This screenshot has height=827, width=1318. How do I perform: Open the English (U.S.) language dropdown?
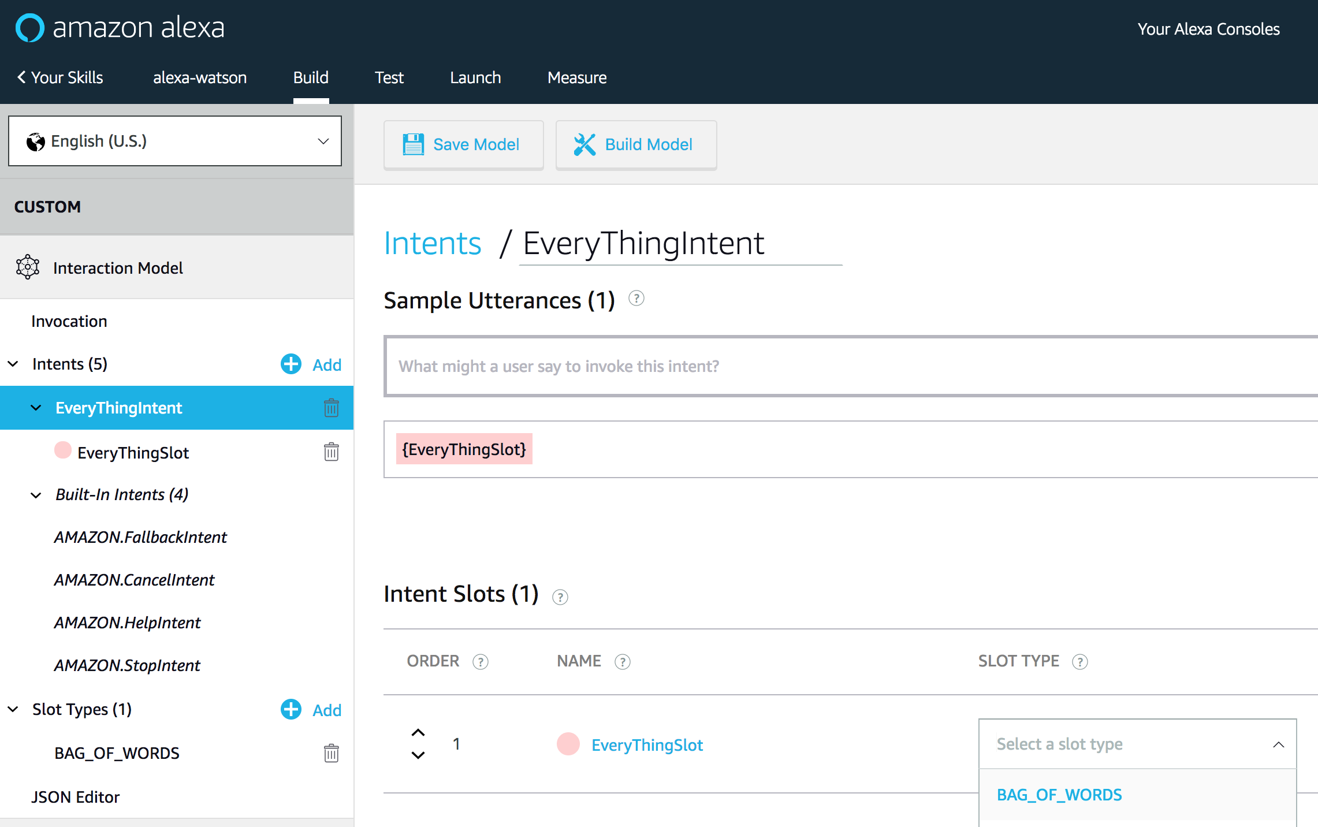click(175, 141)
